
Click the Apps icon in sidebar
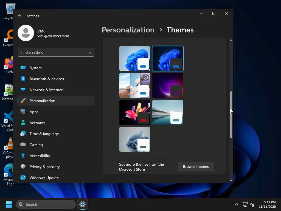23,112
